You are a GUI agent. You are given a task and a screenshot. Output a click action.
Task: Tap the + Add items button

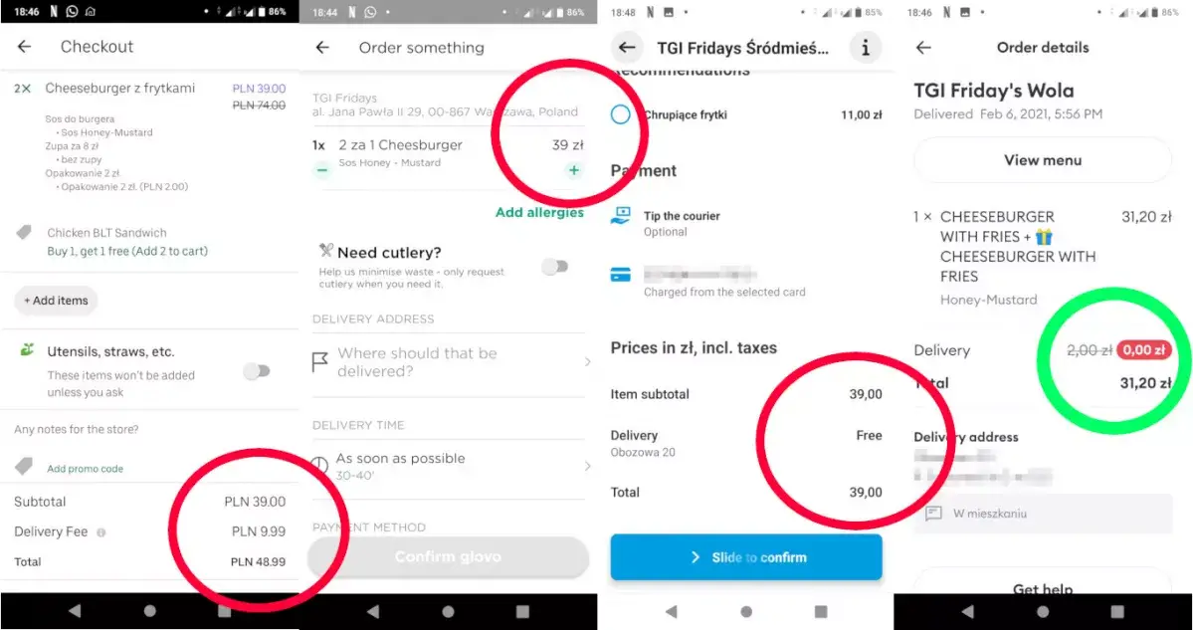coord(56,301)
